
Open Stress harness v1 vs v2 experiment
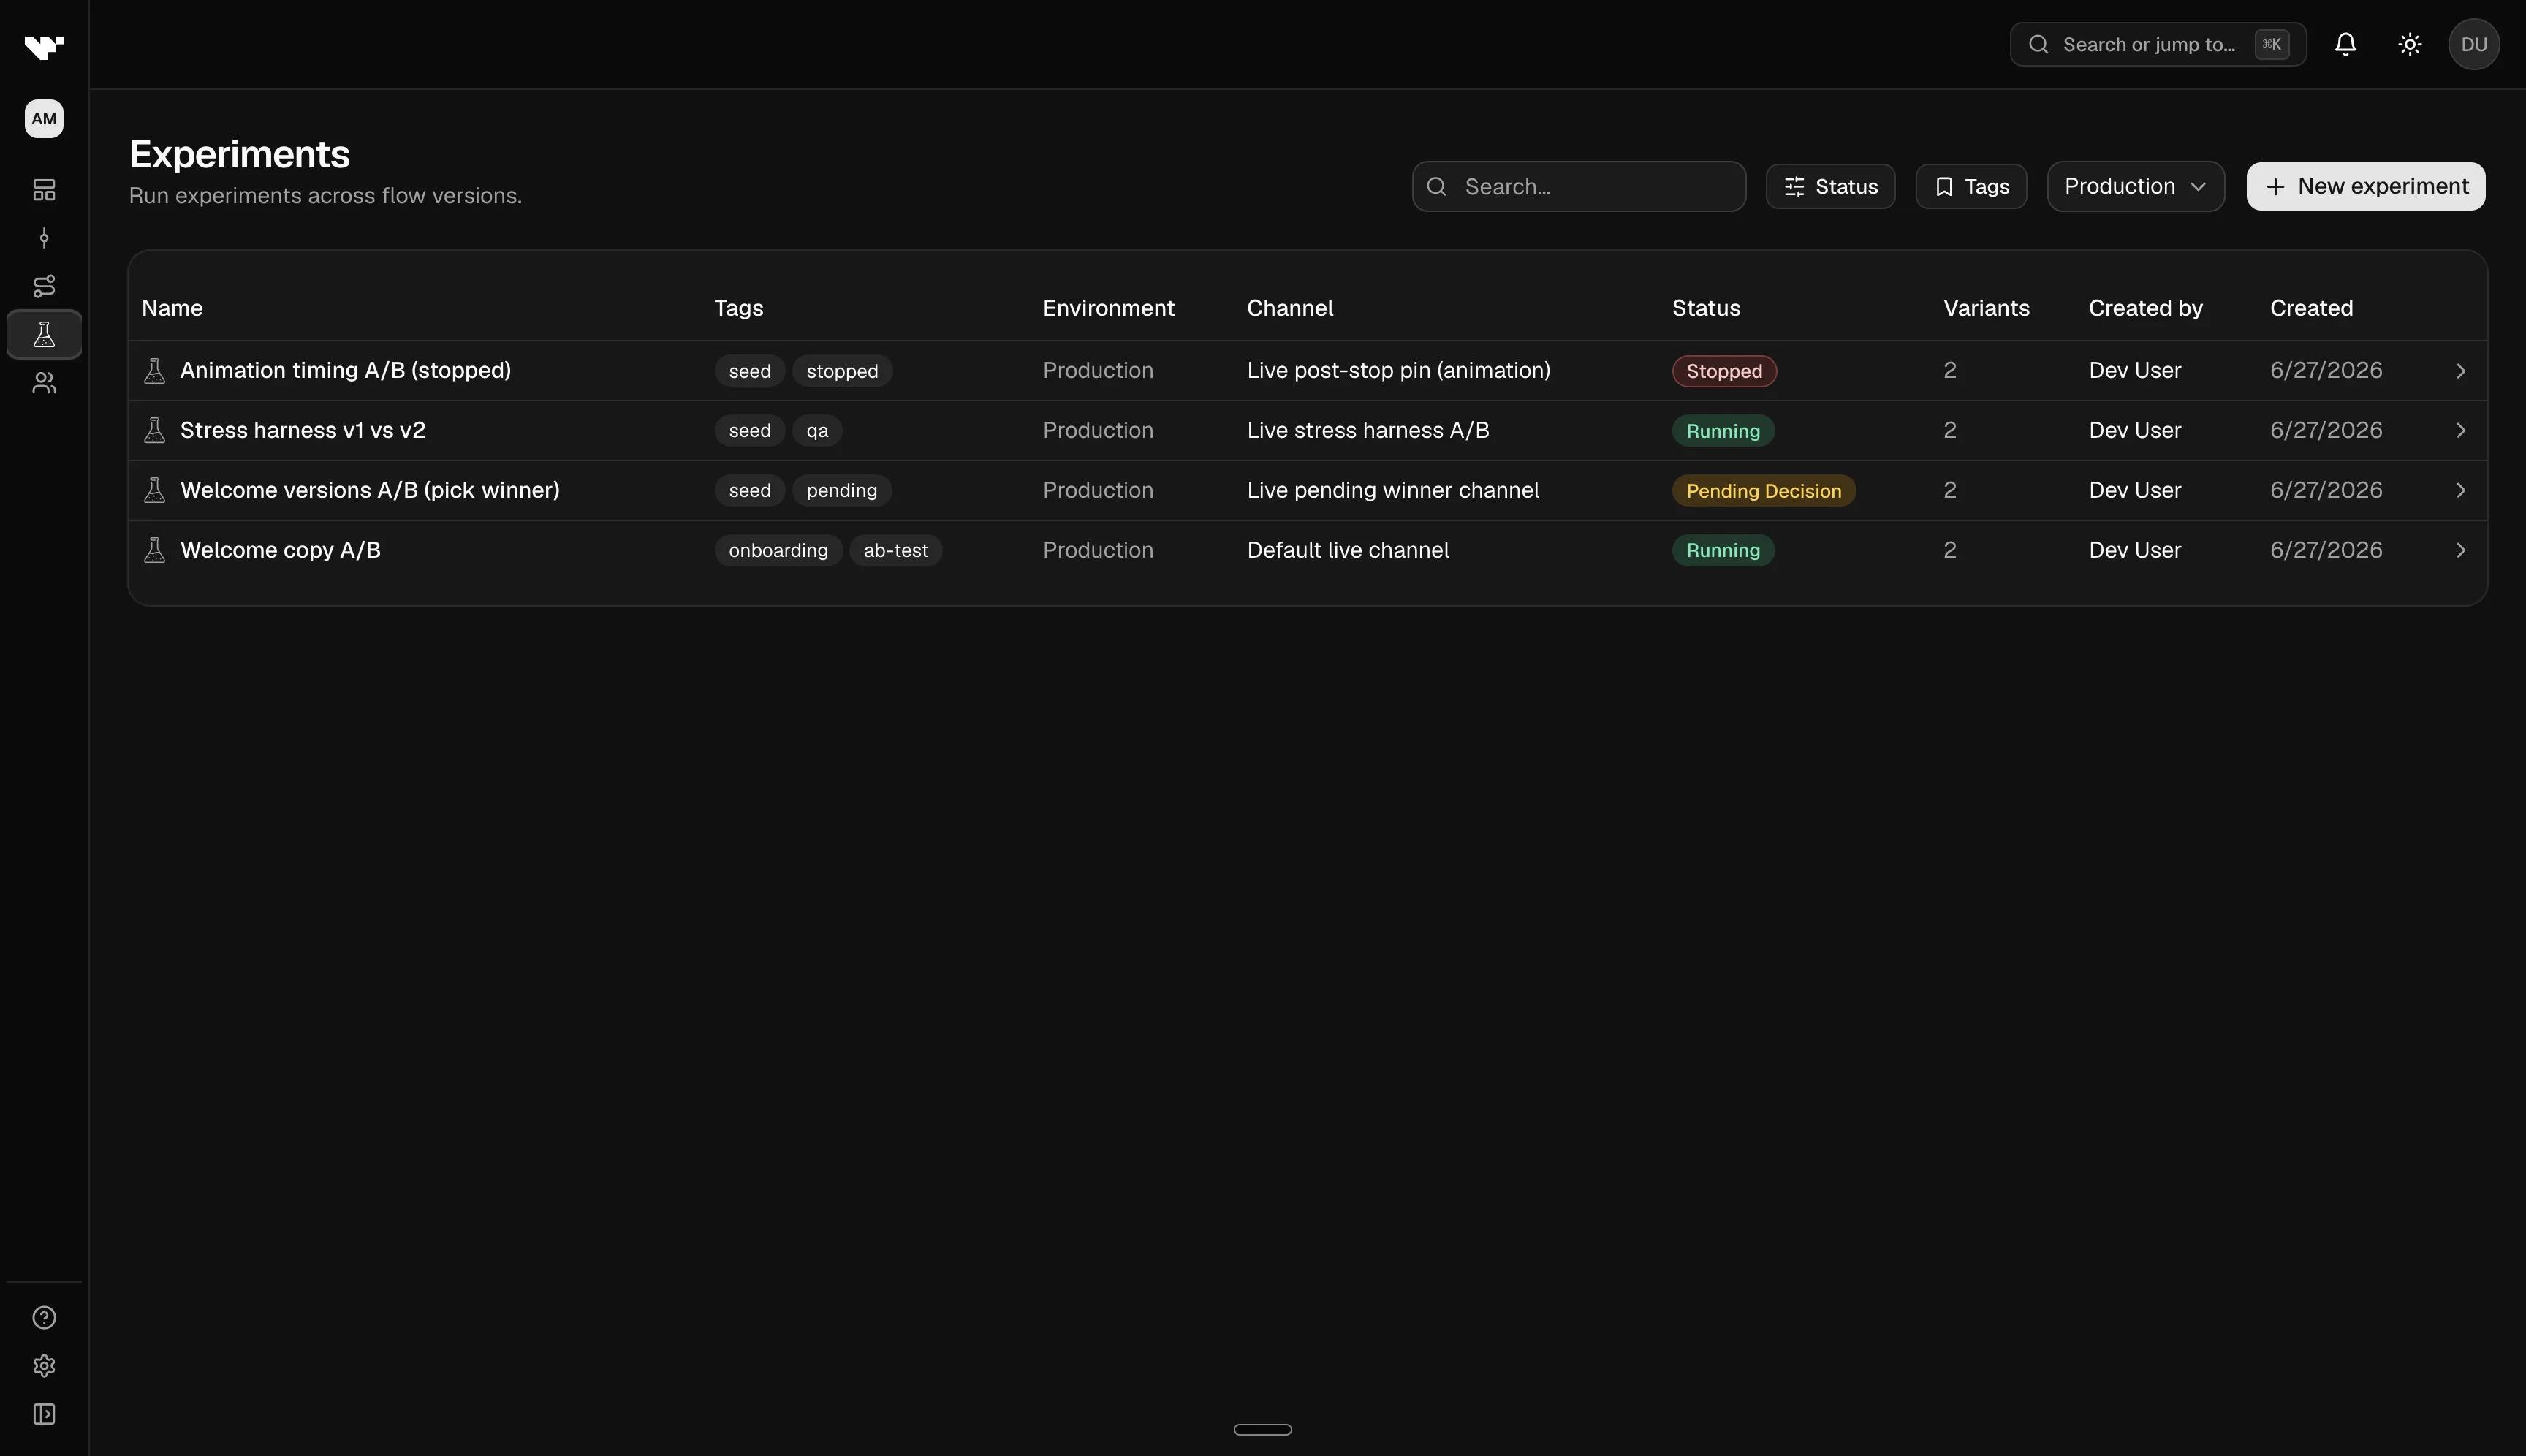[x=302, y=430]
